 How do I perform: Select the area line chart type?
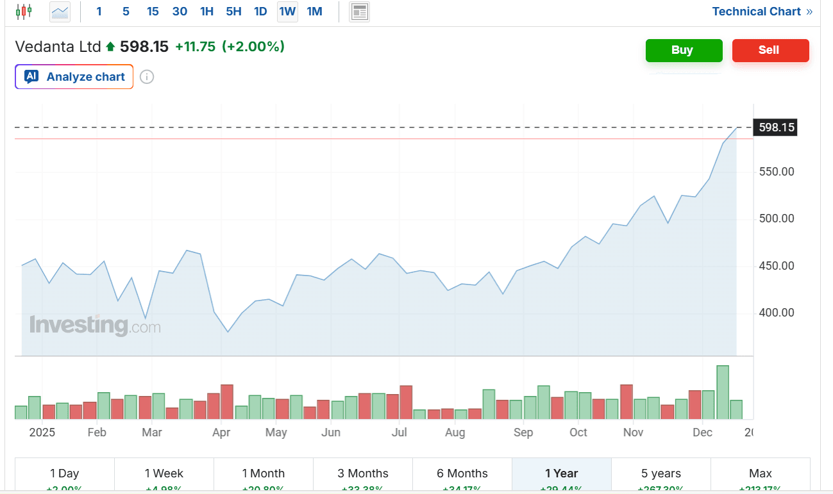[x=60, y=12]
